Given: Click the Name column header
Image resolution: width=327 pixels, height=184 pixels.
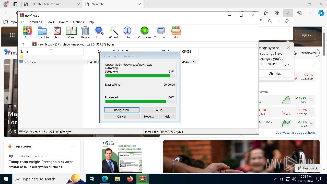Looking at the screenshot, I should pos(51,52).
